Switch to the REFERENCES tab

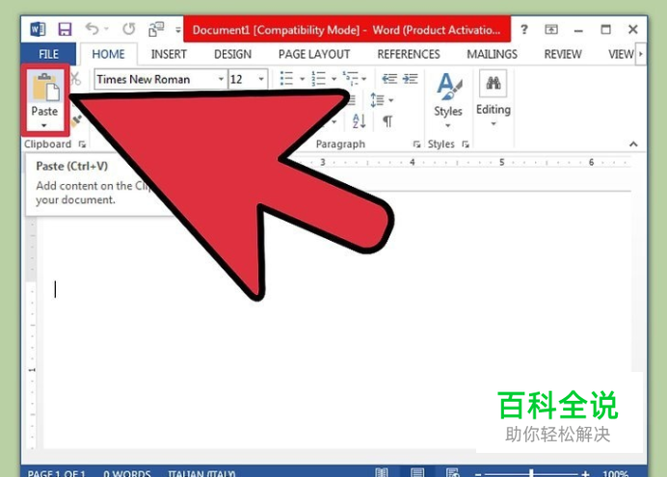click(x=409, y=54)
